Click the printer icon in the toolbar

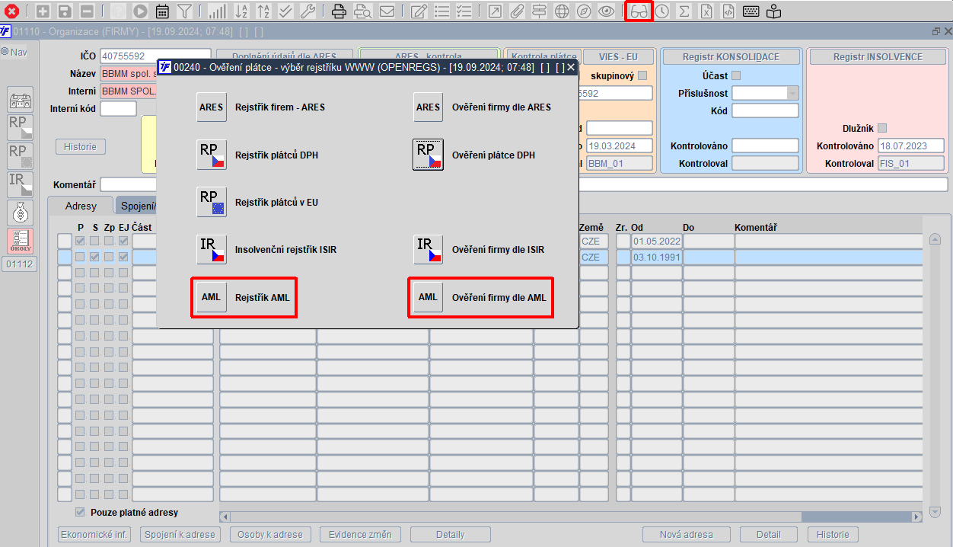(x=339, y=11)
